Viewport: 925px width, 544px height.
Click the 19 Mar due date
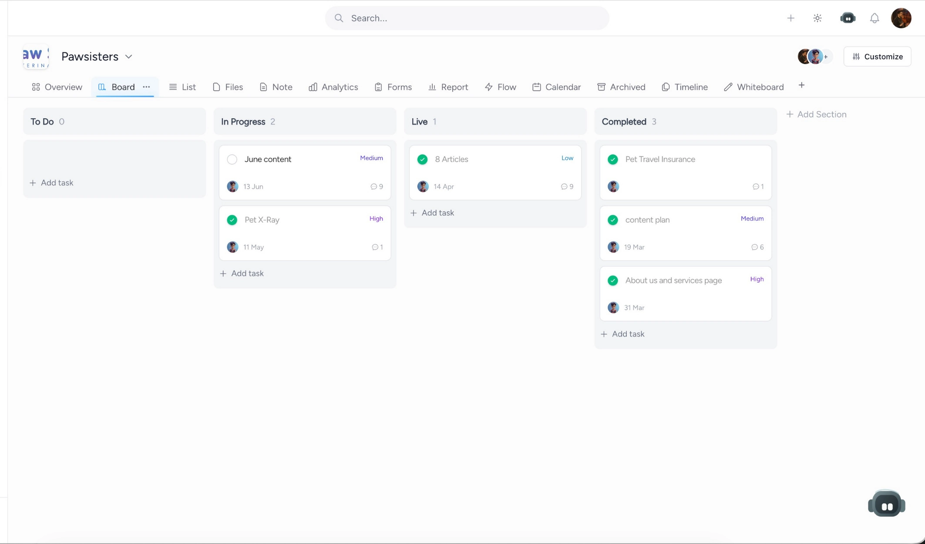click(634, 247)
